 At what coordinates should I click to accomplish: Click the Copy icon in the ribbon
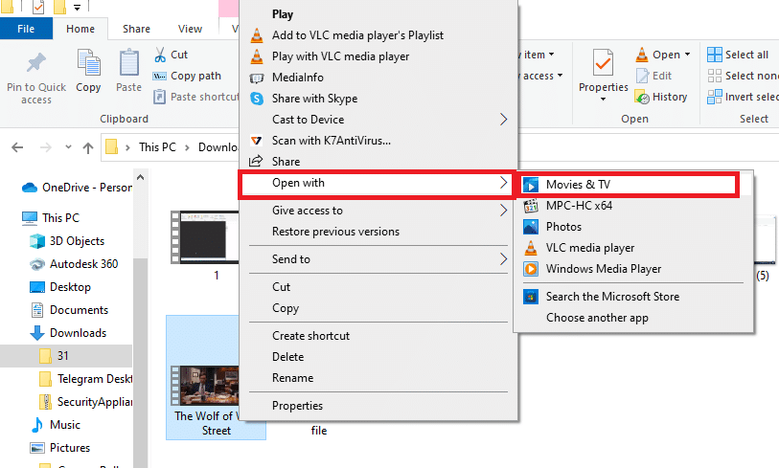click(x=89, y=62)
